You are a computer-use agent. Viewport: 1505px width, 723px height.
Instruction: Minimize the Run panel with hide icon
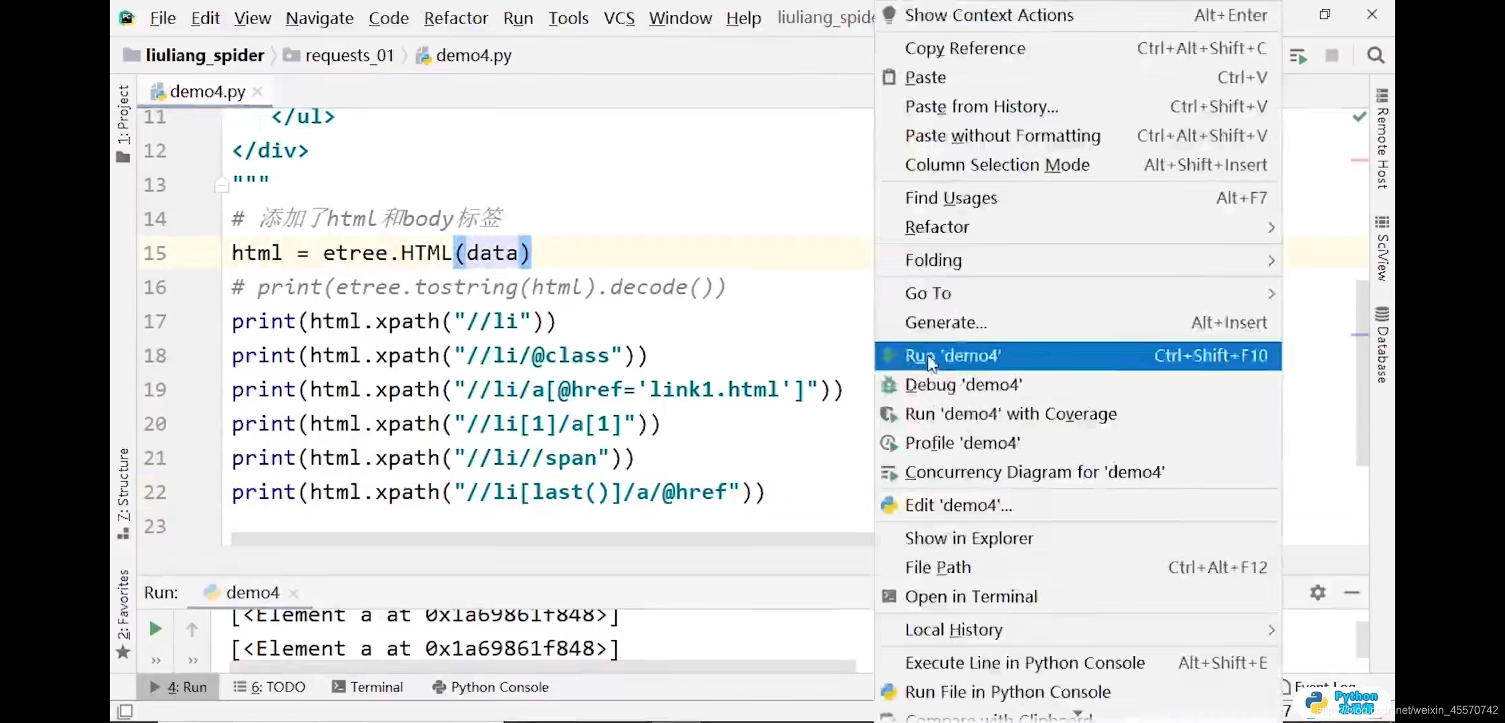coord(1352,592)
